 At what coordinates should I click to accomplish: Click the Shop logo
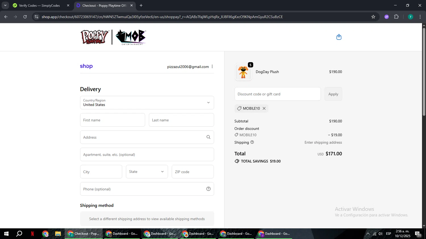click(x=86, y=66)
